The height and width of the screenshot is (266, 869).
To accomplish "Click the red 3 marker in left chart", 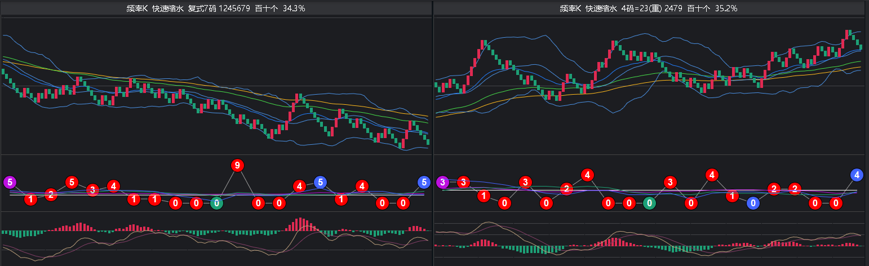I will pyautogui.click(x=92, y=190).
